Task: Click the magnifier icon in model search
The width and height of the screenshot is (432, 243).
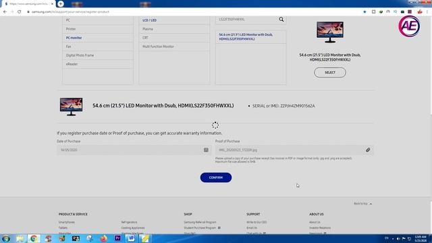Action: [281, 20]
